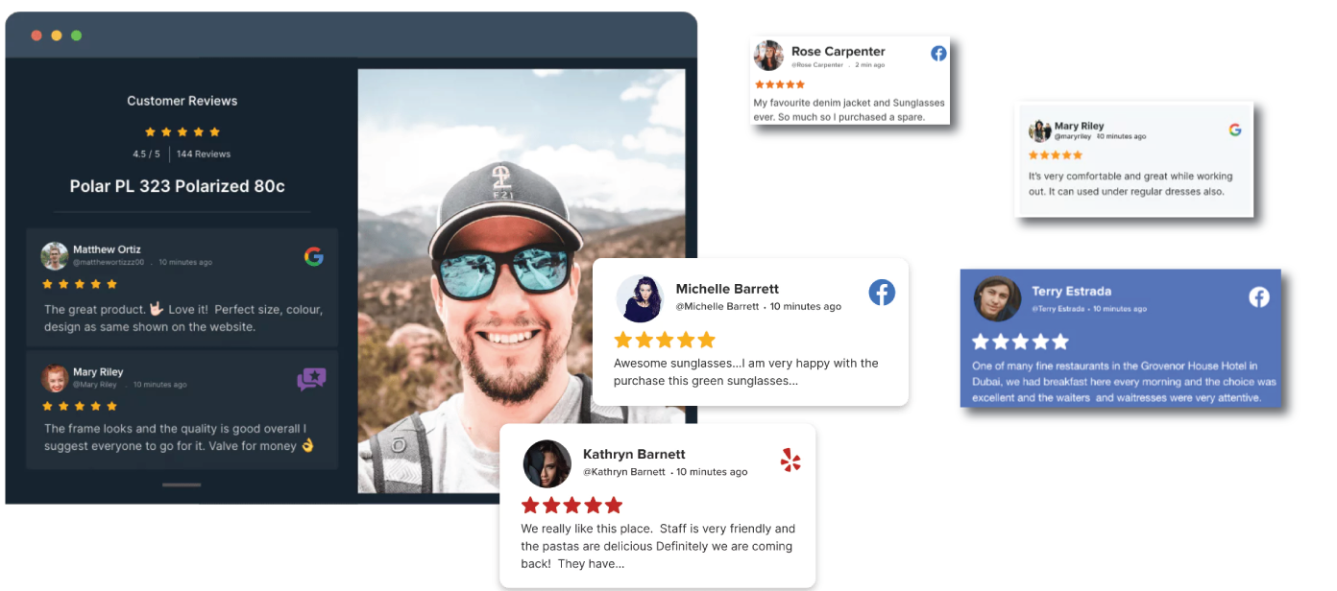Click the Google icon on Matthew Ortiz's review
Screen dimensions: 1337x591
[313, 256]
